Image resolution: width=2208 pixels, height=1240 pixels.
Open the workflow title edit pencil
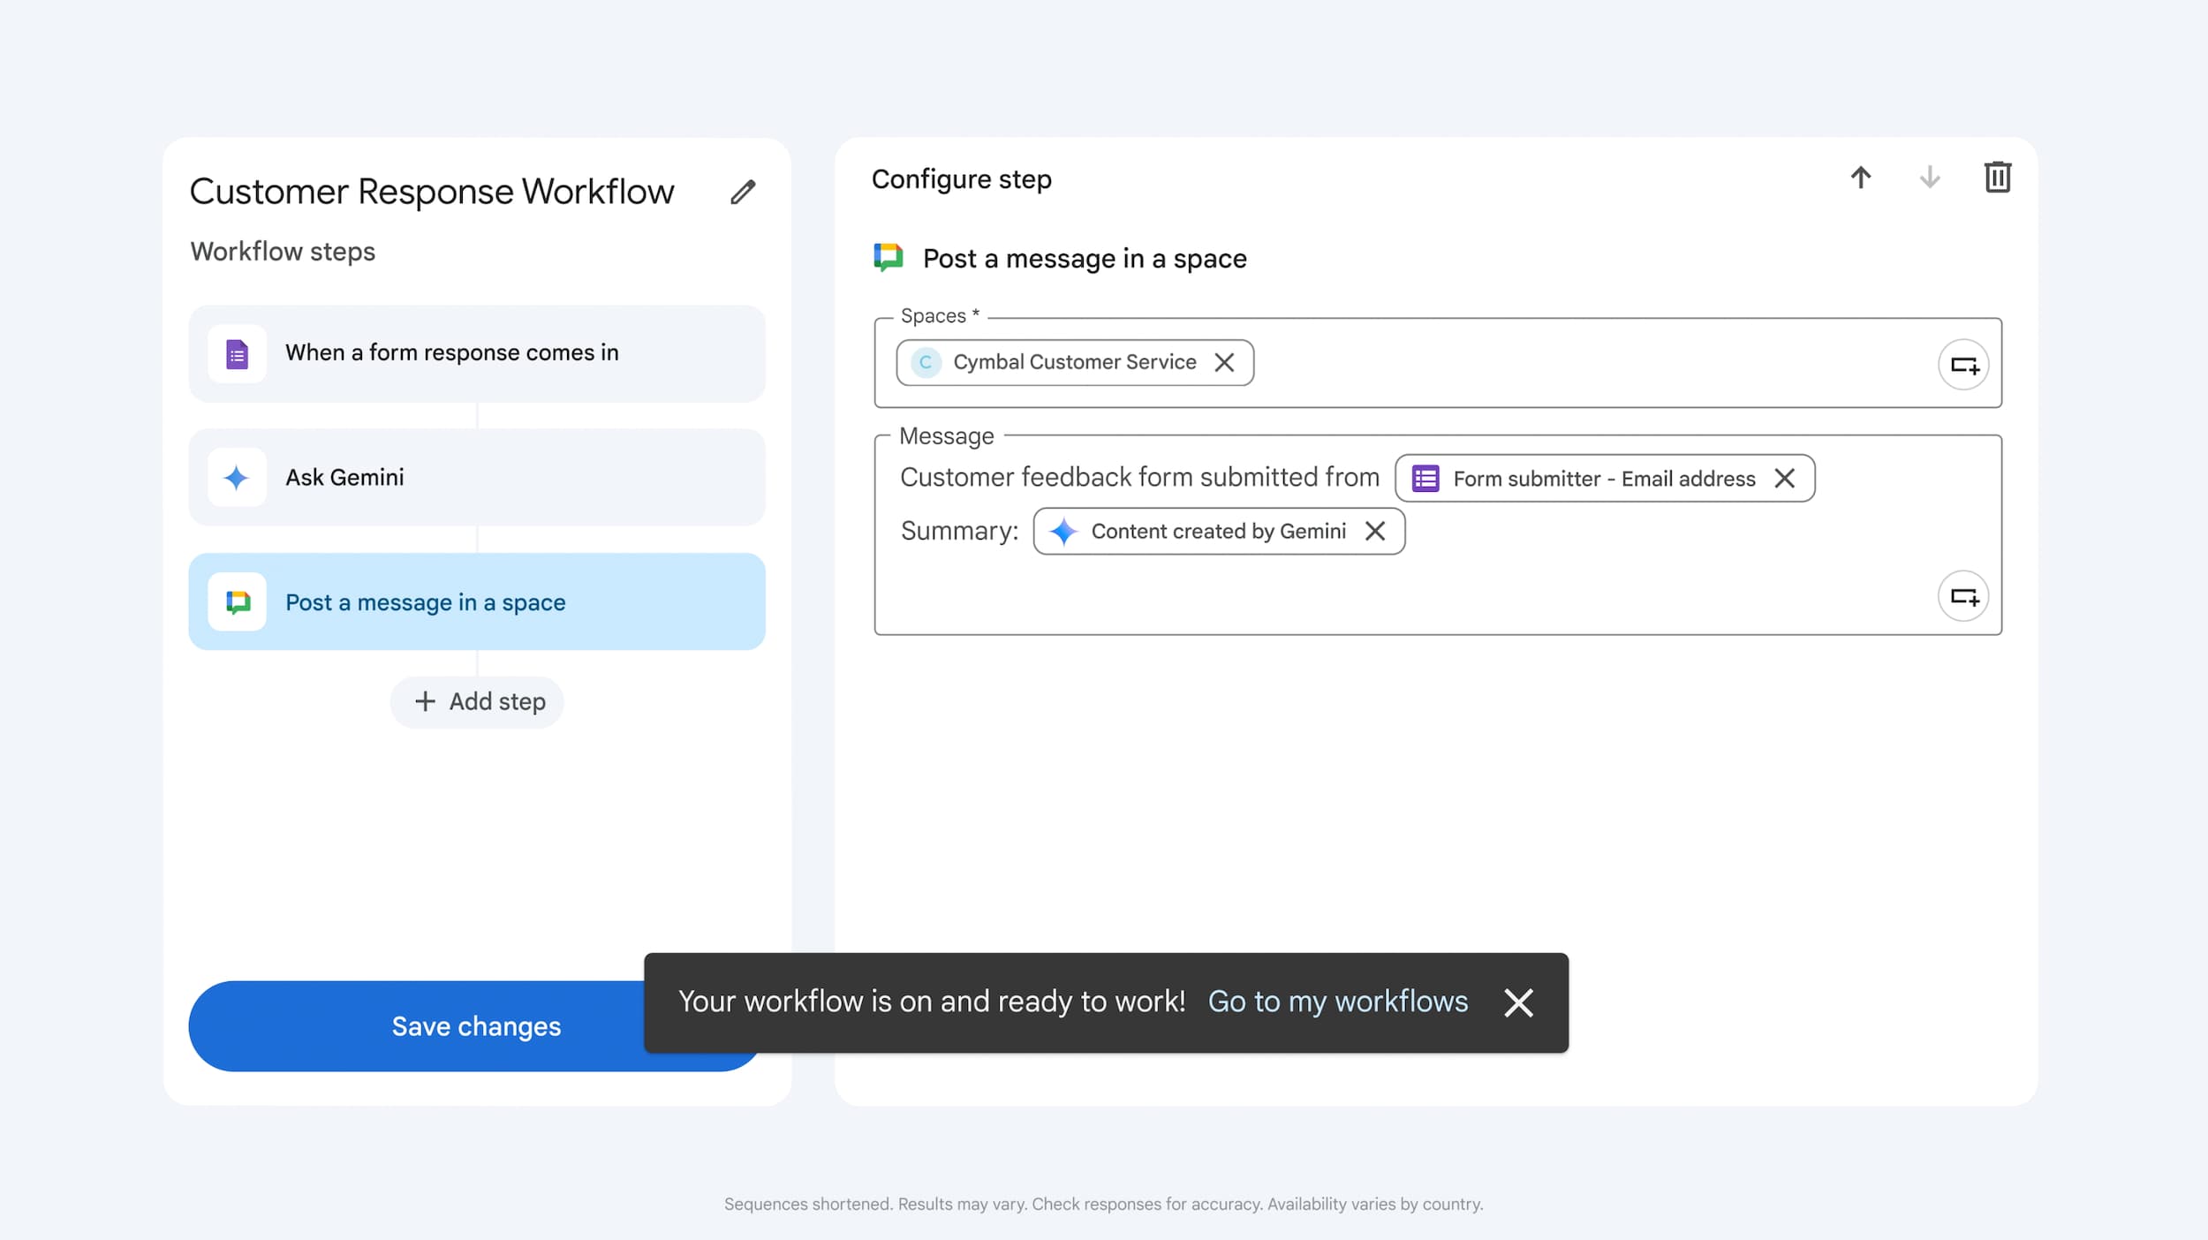(x=743, y=192)
